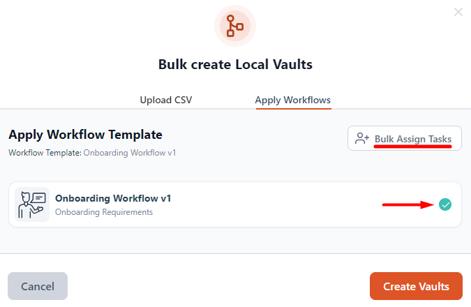Close the Bulk create Local Vaults dialog

458,12
